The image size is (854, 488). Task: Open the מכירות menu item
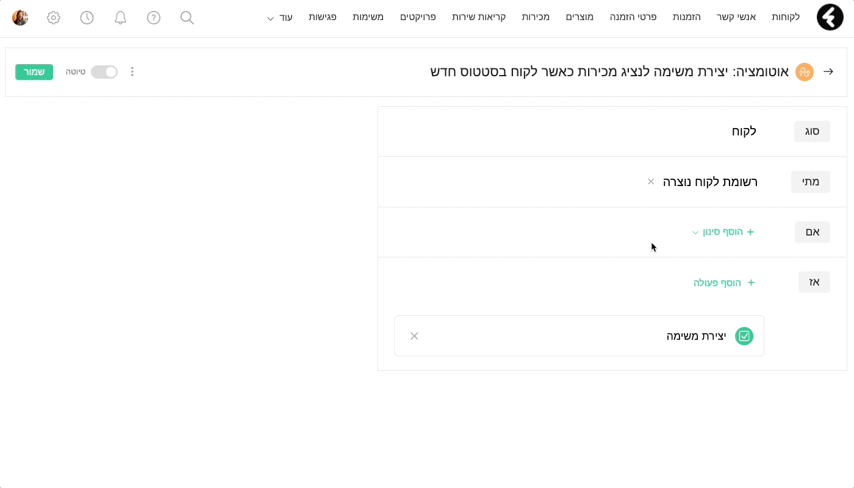(x=536, y=17)
